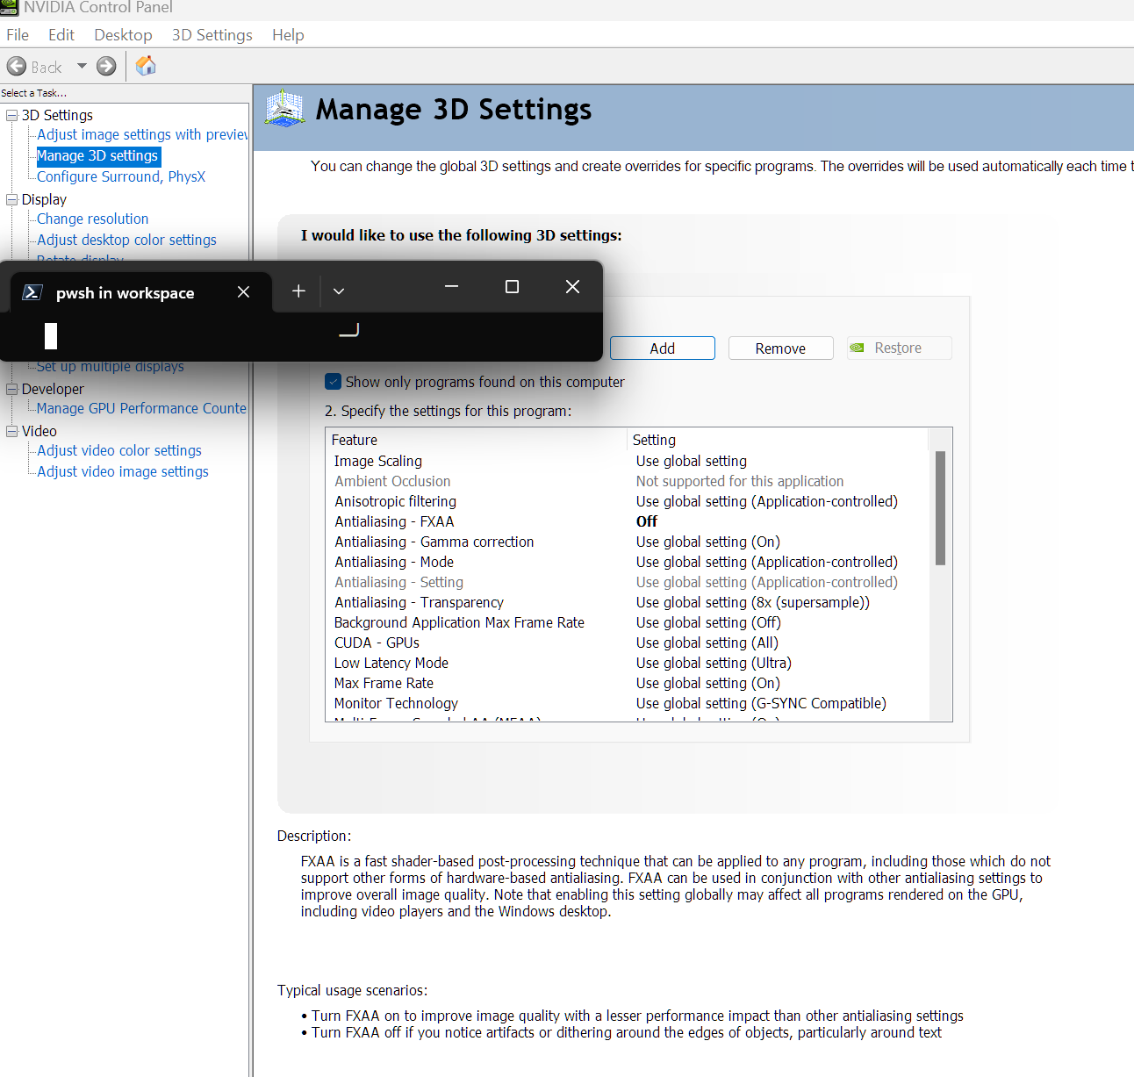Select Antialiasing - Gamma correction row
The width and height of the screenshot is (1134, 1077).
click(627, 542)
